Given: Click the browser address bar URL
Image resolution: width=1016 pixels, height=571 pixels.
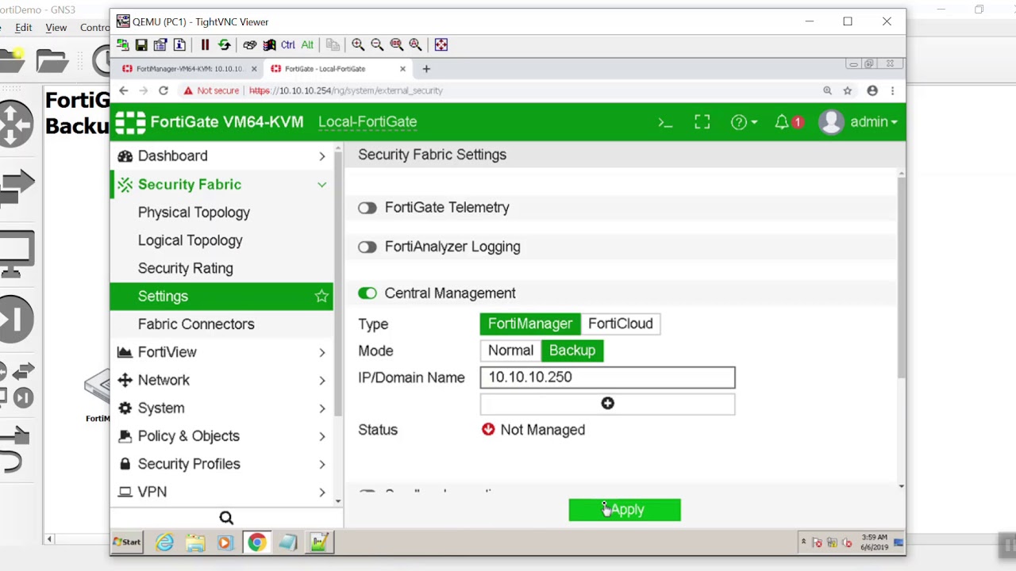Looking at the screenshot, I should 345,90.
